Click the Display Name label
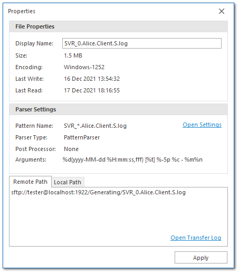This screenshot has height=273, width=239. click(34, 43)
